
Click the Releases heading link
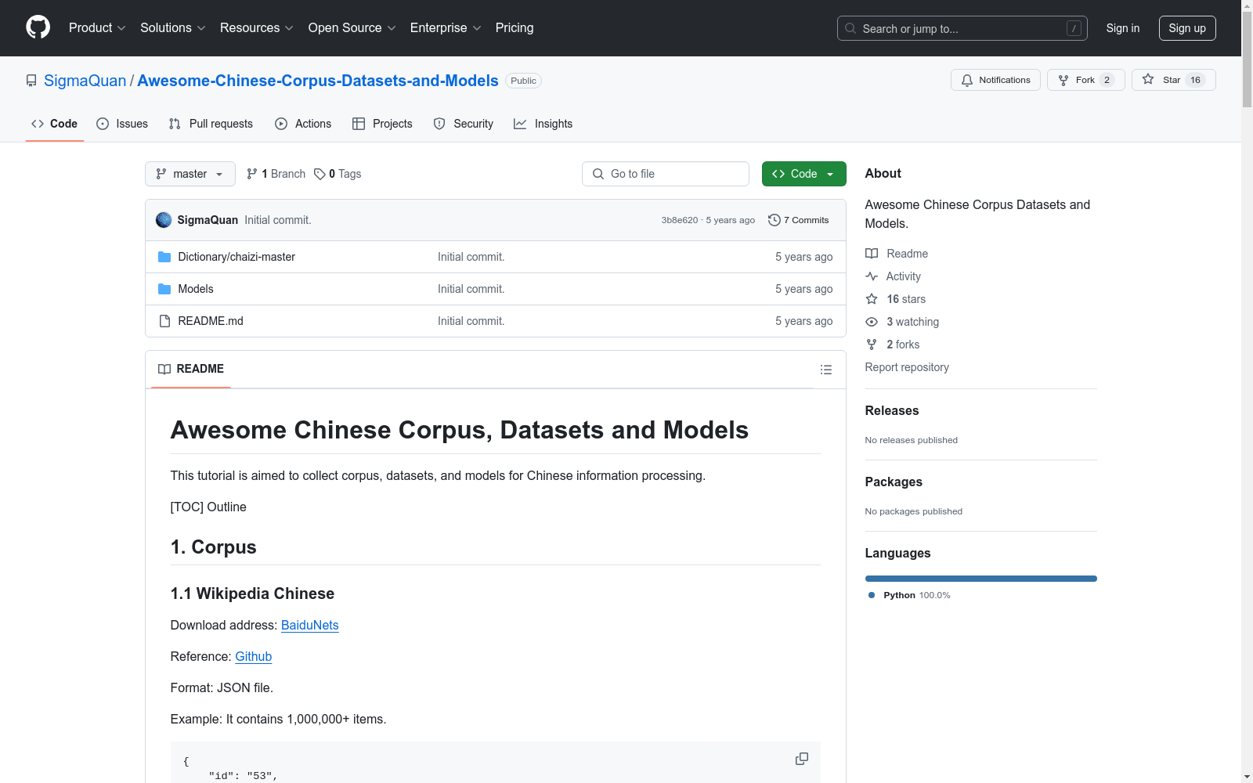(892, 410)
